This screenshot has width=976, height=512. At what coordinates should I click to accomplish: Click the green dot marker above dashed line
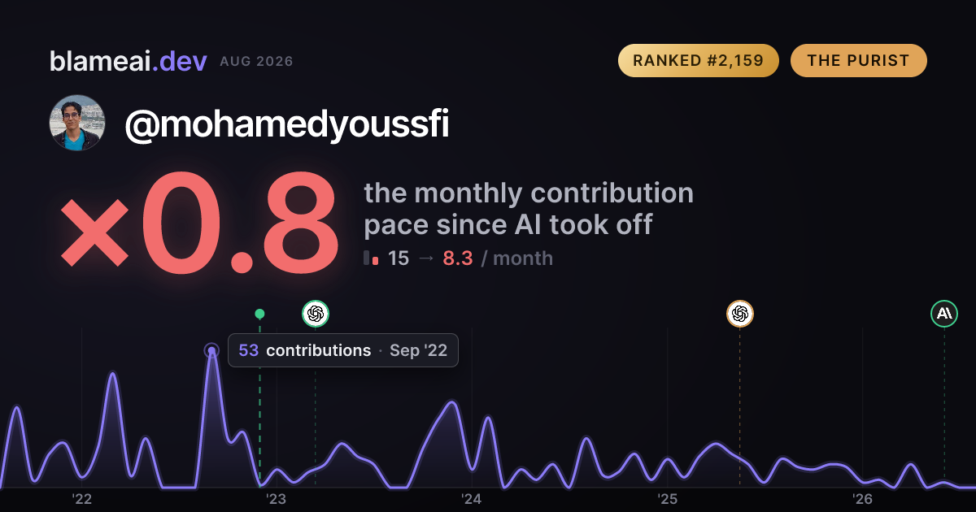tap(259, 314)
